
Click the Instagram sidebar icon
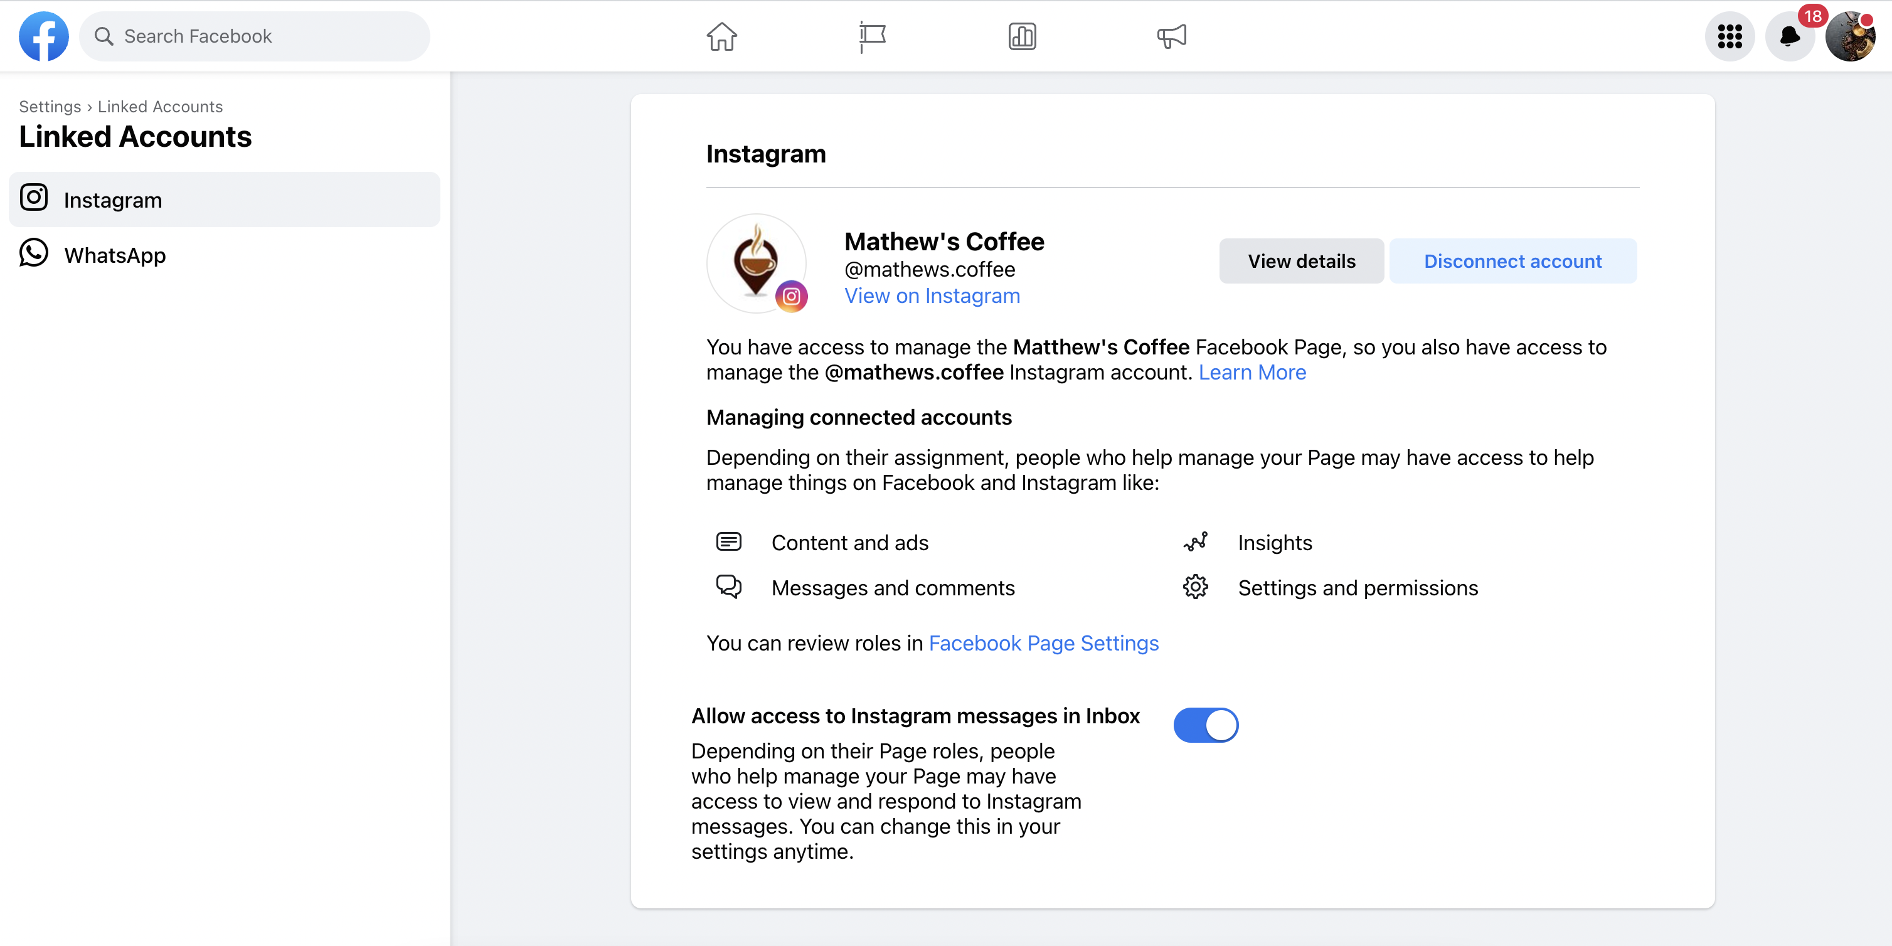[34, 198]
